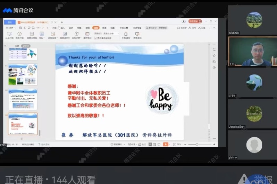Click the zoom slider knob in status bar

(x=197, y=144)
